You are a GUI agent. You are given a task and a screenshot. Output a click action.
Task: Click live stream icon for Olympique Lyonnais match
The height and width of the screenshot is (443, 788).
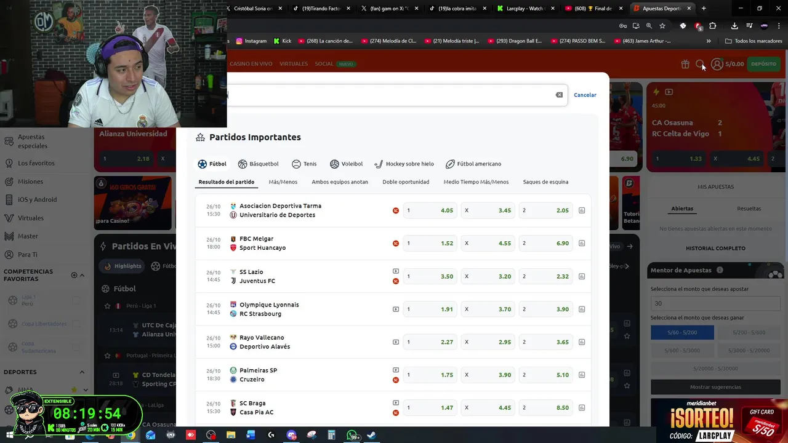coord(396,309)
